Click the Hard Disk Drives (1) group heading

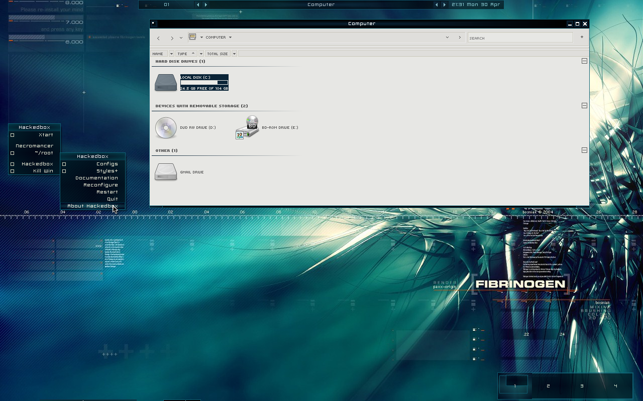point(180,61)
